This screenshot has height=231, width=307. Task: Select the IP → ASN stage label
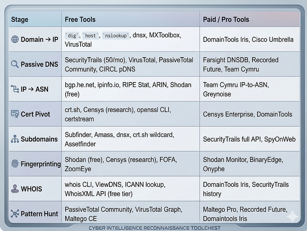(x=35, y=89)
